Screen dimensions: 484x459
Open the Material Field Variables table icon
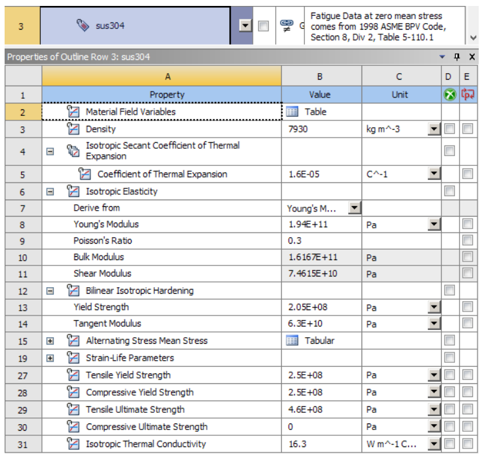click(292, 111)
